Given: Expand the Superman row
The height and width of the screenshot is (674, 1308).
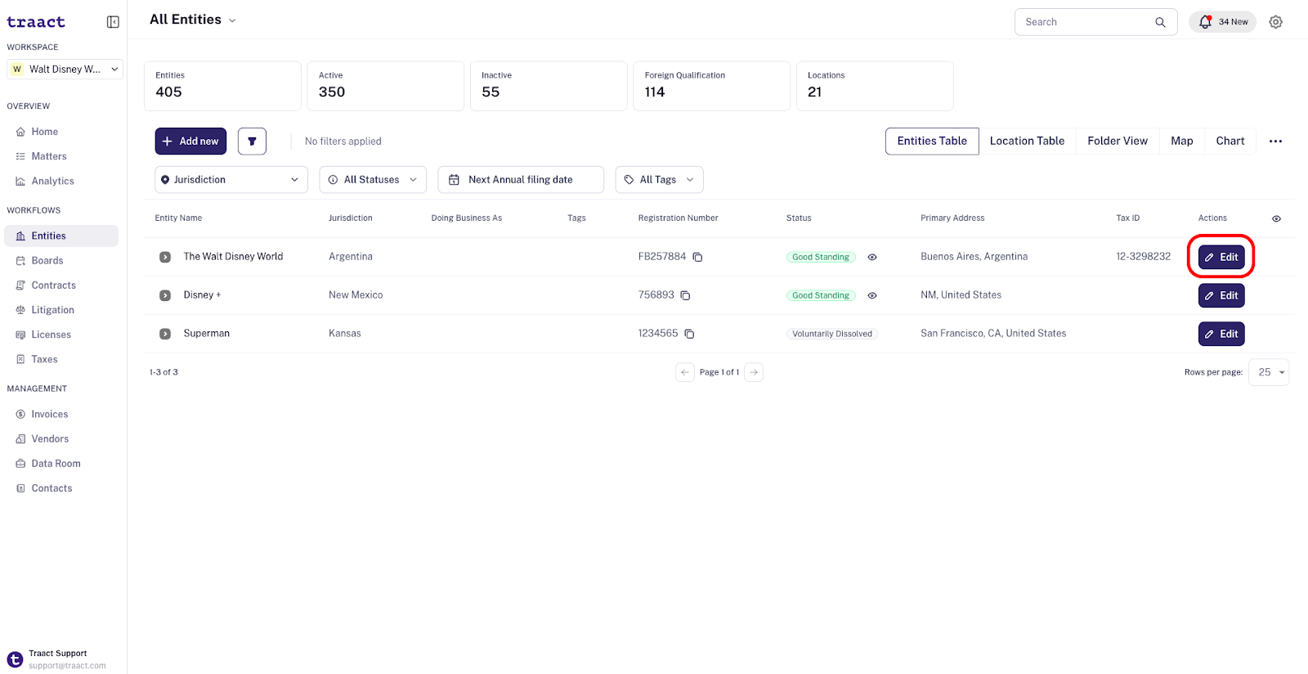Looking at the screenshot, I should 165,334.
